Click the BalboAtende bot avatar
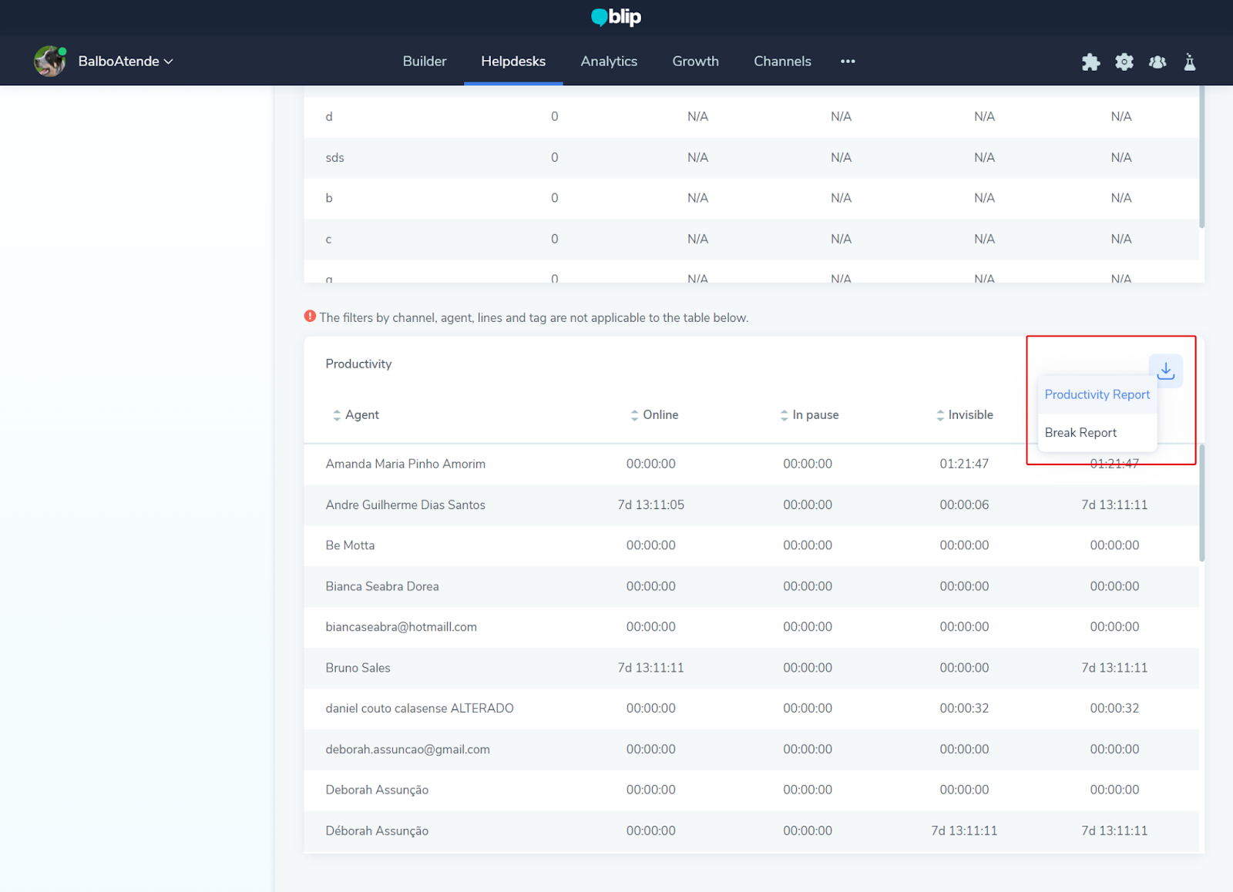Viewport: 1233px width, 892px height. pyautogui.click(x=50, y=62)
